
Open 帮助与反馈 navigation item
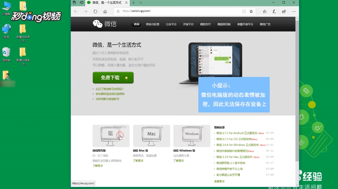pyautogui.click(x=153, y=24)
